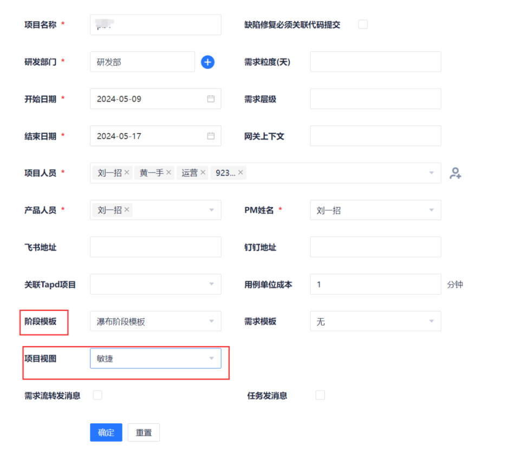The image size is (520, 458).
Task: Click the 研发部门 input showing 研发部
Action: (x=142, y=62)
